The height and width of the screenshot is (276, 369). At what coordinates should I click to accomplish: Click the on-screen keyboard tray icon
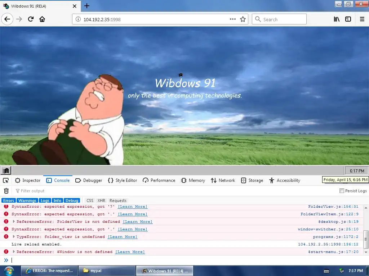(326, 271)
